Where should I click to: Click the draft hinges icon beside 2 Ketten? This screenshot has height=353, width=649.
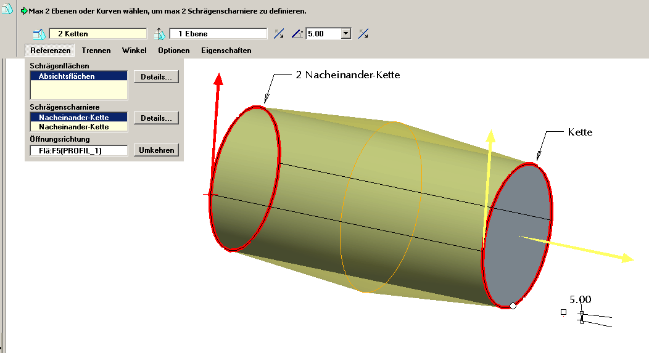(x=39, y=34)
